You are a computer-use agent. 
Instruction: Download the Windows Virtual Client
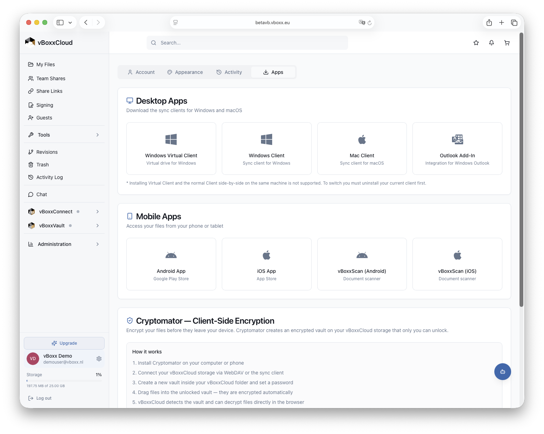pos(171,149)
